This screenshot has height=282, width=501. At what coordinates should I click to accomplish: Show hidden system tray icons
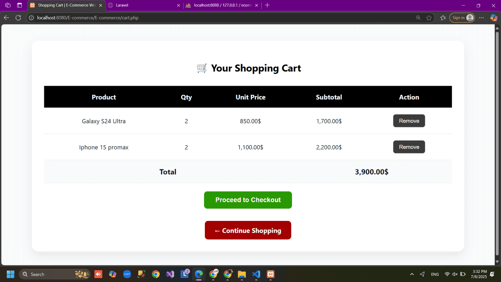point(412,274)
